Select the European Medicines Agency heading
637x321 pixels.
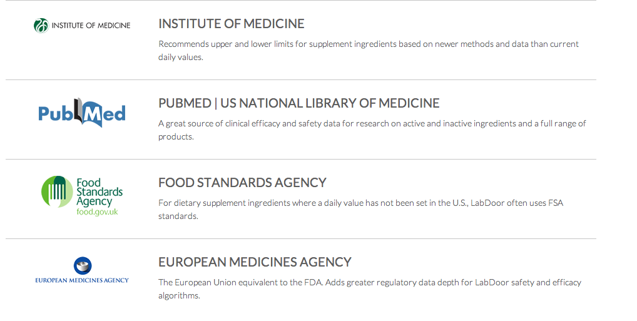click(255, 262)
